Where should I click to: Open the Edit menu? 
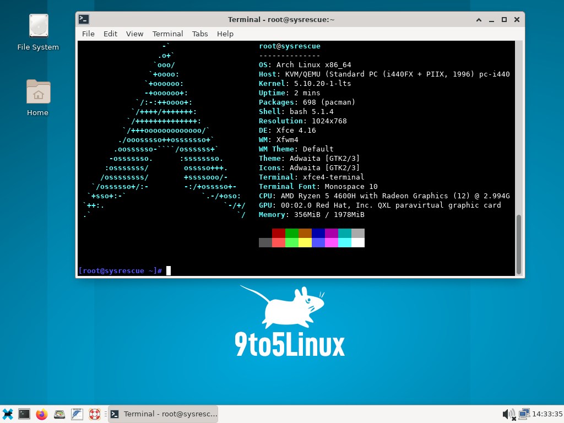[x=110, y=34]
